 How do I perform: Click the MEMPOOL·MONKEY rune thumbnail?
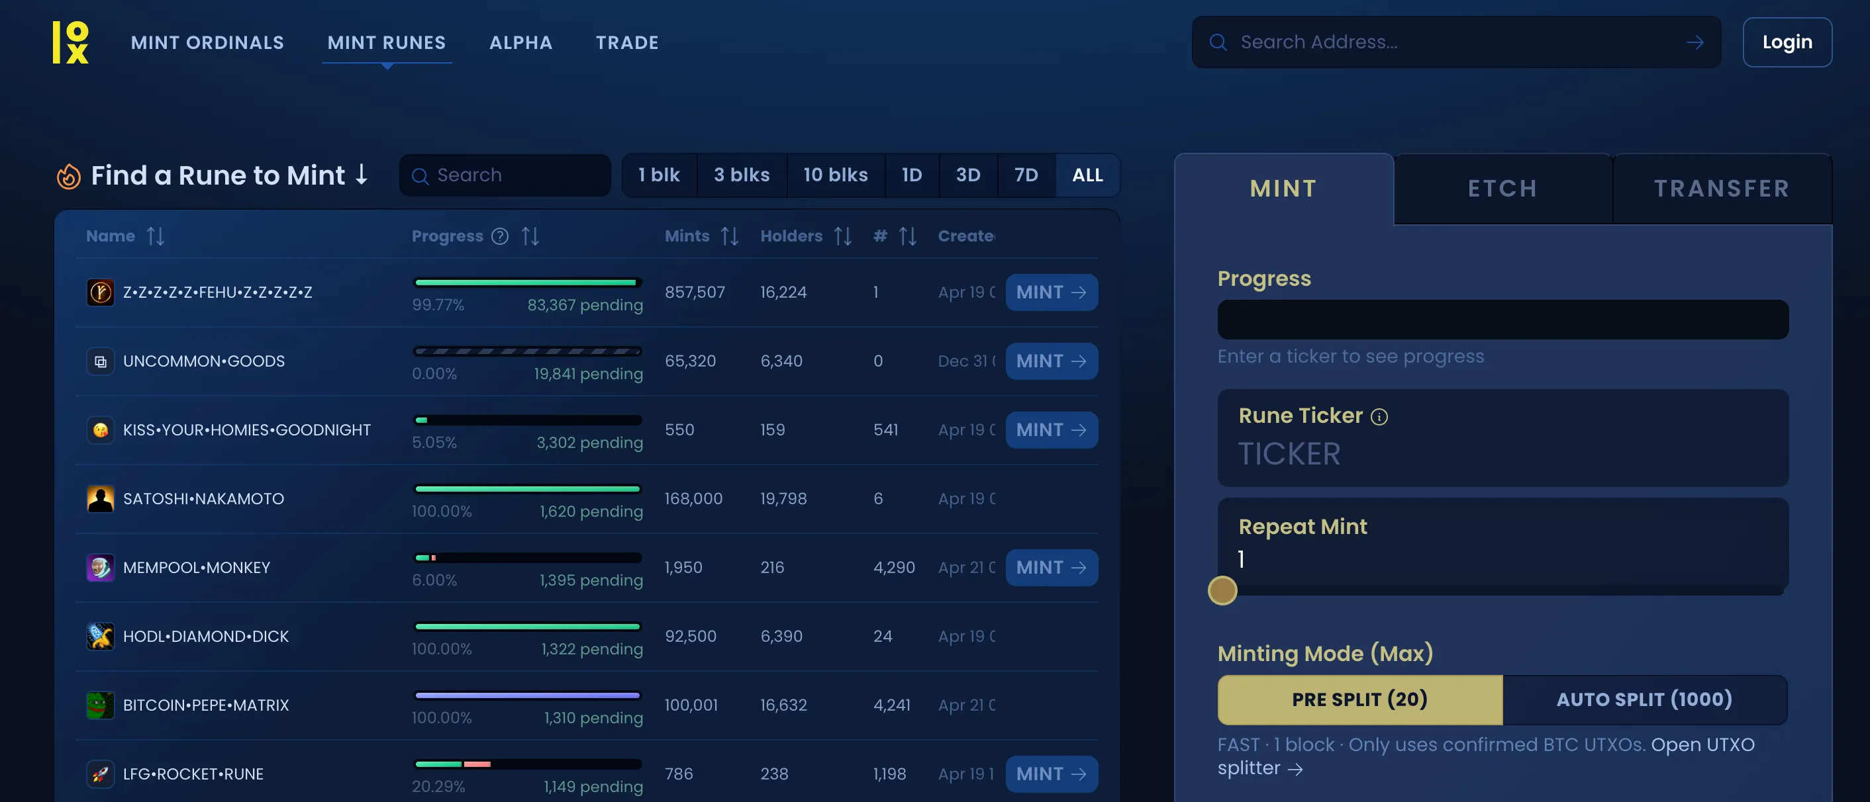tap(100, 567)
